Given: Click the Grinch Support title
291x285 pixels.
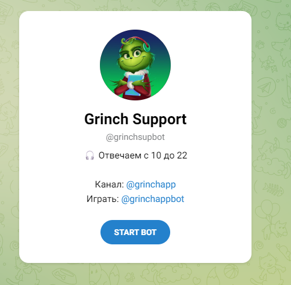Looking at the screenshot, I should 135,119.
